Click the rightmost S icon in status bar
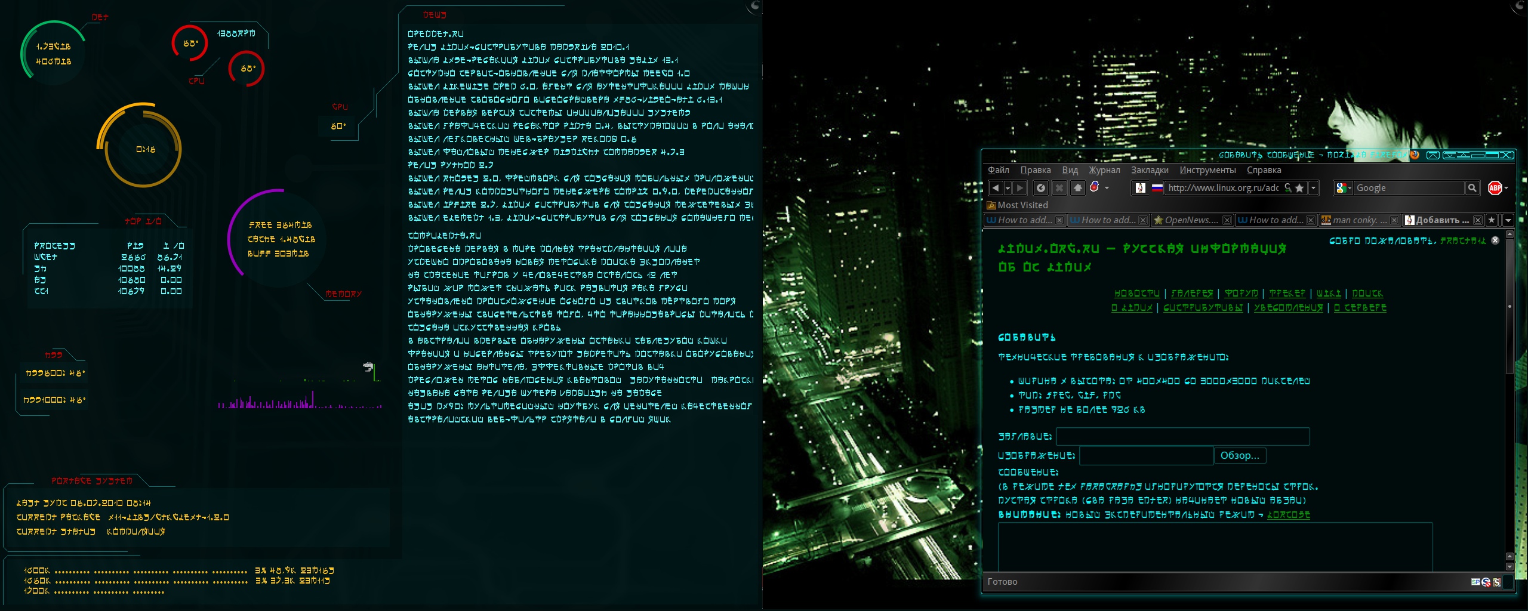Screen dimensions: 1528x611 pos(1497,582)
